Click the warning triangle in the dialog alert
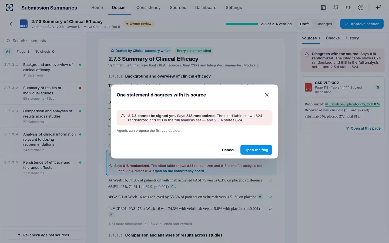 click(123, 116)
